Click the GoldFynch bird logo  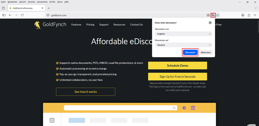pyautogui.click(x=37, y=25)
